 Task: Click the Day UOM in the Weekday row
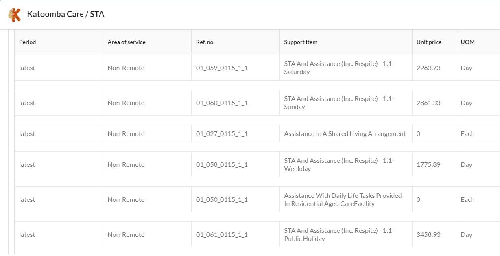pos(466,165)
